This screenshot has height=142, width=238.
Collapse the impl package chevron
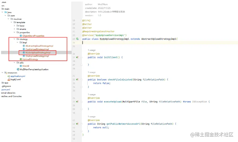point(17,42)
